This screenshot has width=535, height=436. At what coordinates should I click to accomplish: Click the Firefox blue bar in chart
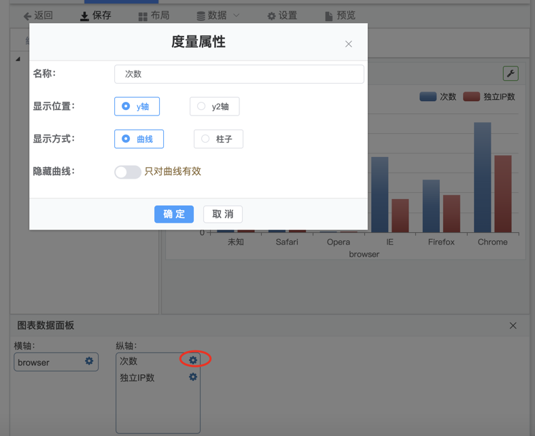tap(431, 206)
